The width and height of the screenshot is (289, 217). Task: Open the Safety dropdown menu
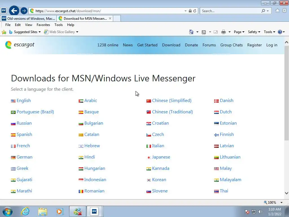254,32
